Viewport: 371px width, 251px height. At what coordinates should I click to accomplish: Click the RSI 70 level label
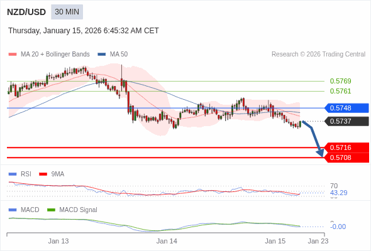(334, 186)
